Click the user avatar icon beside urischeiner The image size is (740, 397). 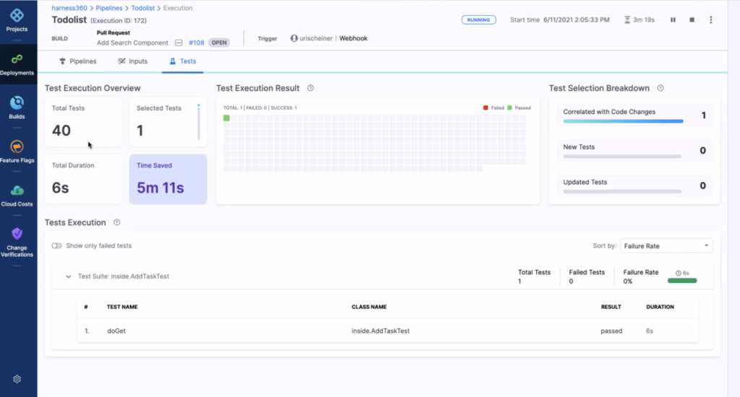[x=294, y=38]
